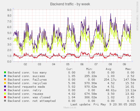
Task: Click the green 'too many' legend swatch
Action: click(x=5, y=72)
